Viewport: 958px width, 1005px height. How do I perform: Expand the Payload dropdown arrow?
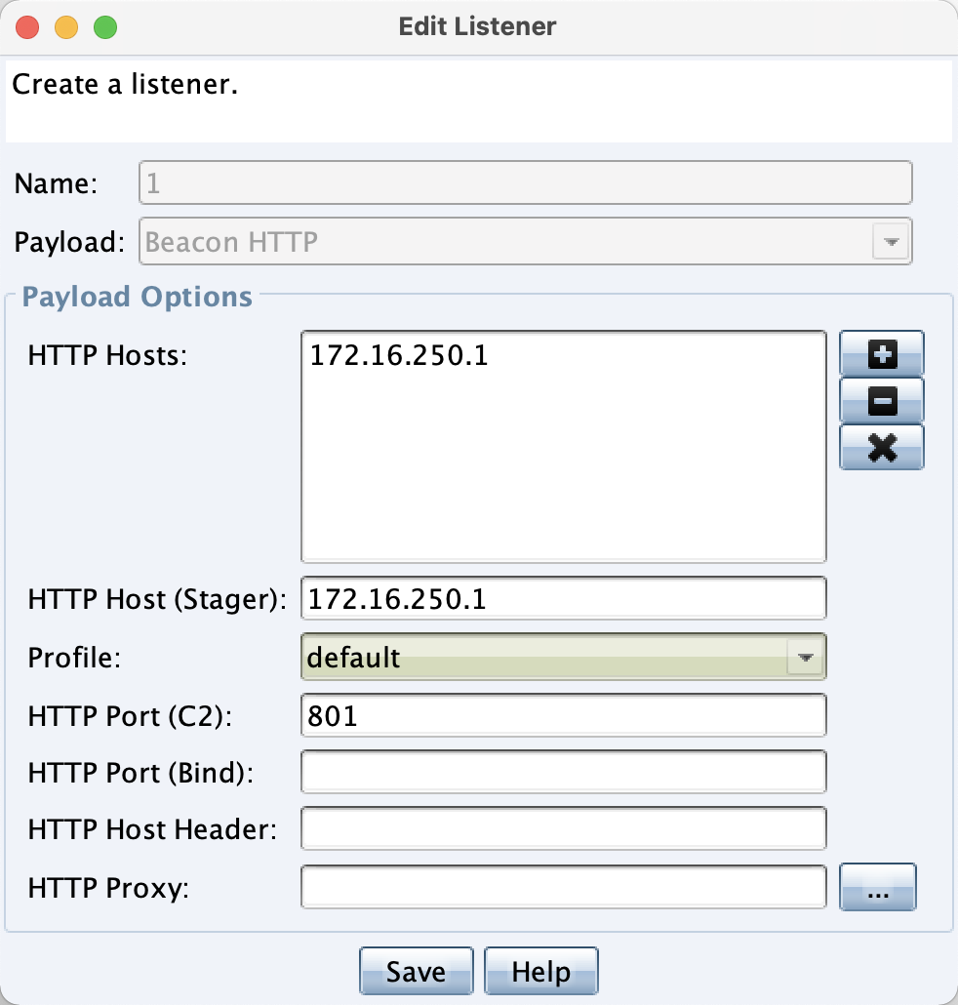890,241
